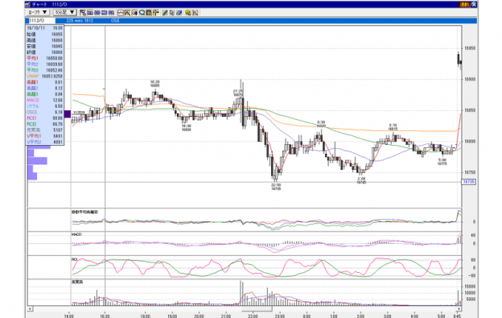Select the eraser tool in toolbar

(179, 13)
